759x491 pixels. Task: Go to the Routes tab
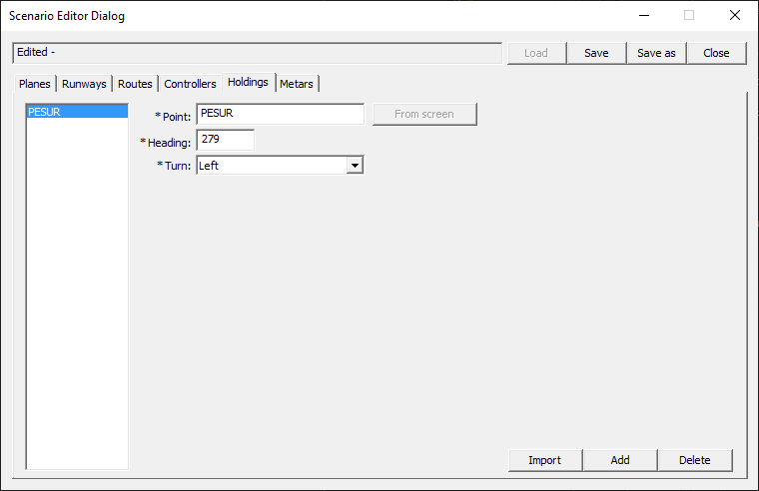click(135, 84)
